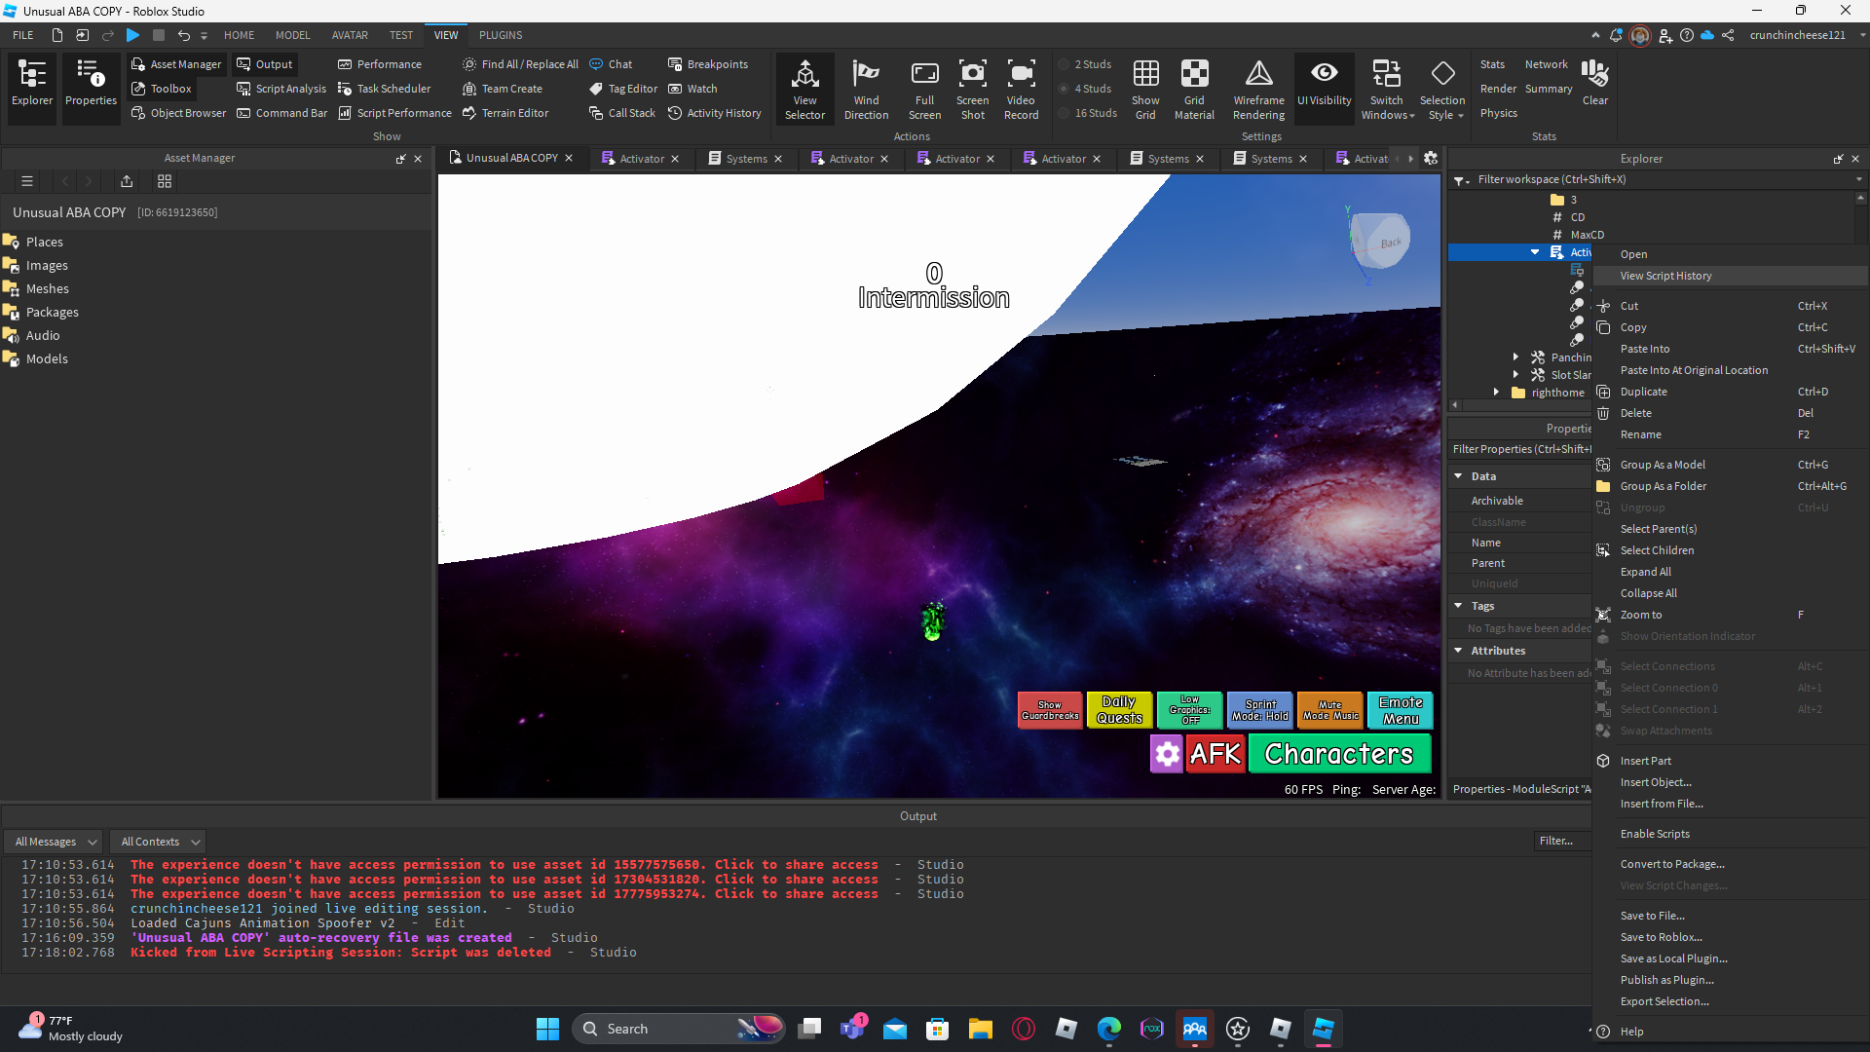Open Activity History
The image size is (1870, 1052).
[714, 113]
